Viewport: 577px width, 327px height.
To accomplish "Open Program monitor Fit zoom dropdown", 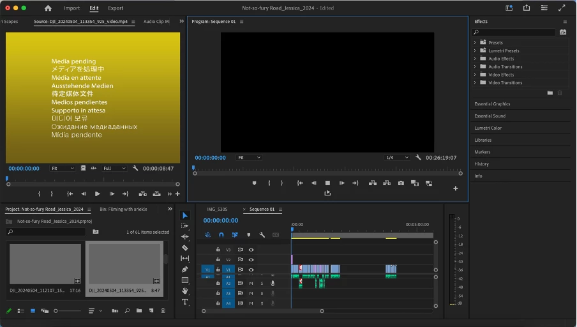I will (249, 157).
